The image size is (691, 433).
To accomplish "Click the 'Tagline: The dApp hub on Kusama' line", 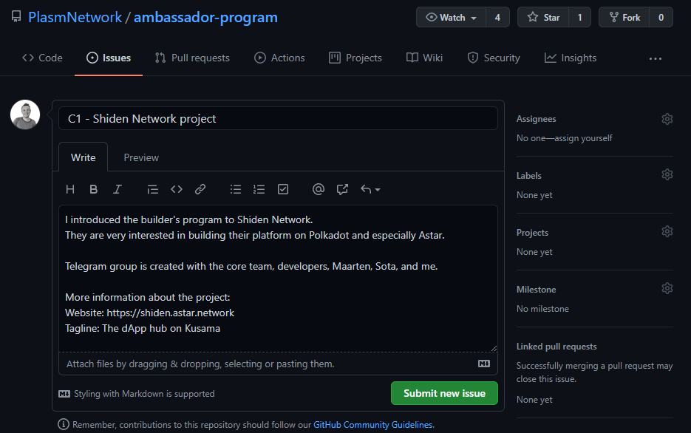I will [x=143, y=328].
